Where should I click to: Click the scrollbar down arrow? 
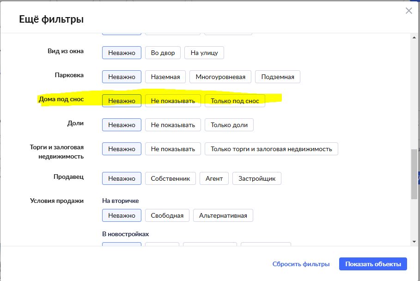[414, 242]
